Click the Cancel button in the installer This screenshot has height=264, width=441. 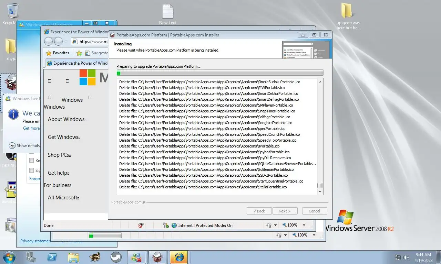coord(315,211)
